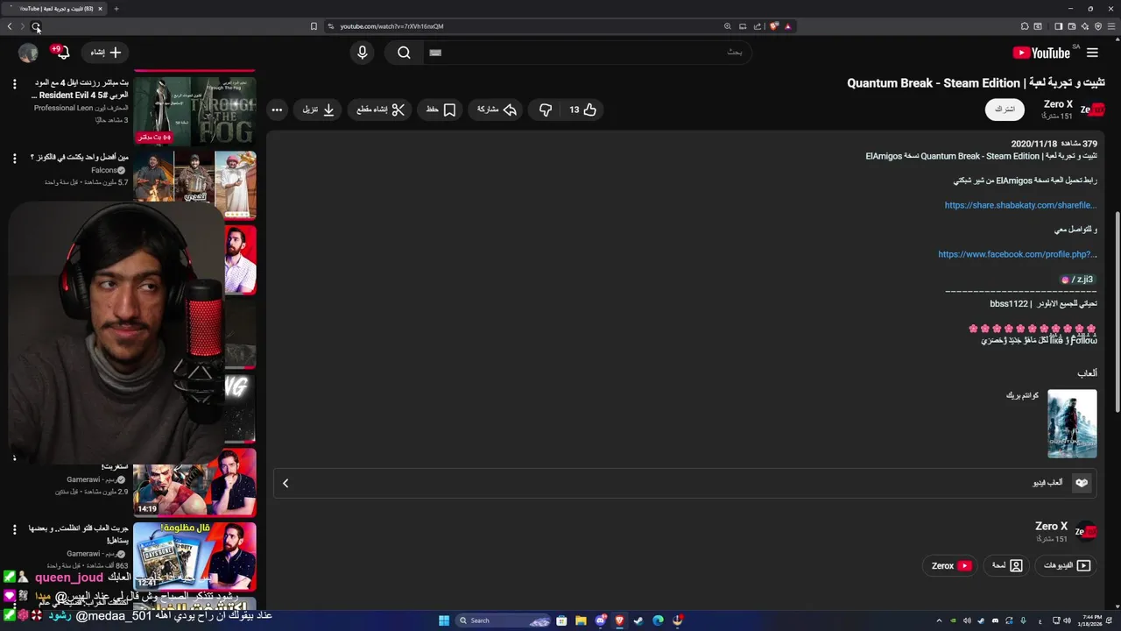This screenshot has height=631, width=1121.
Task: Open the Zerox YouTube handle chip
Action: click(950, 565)
